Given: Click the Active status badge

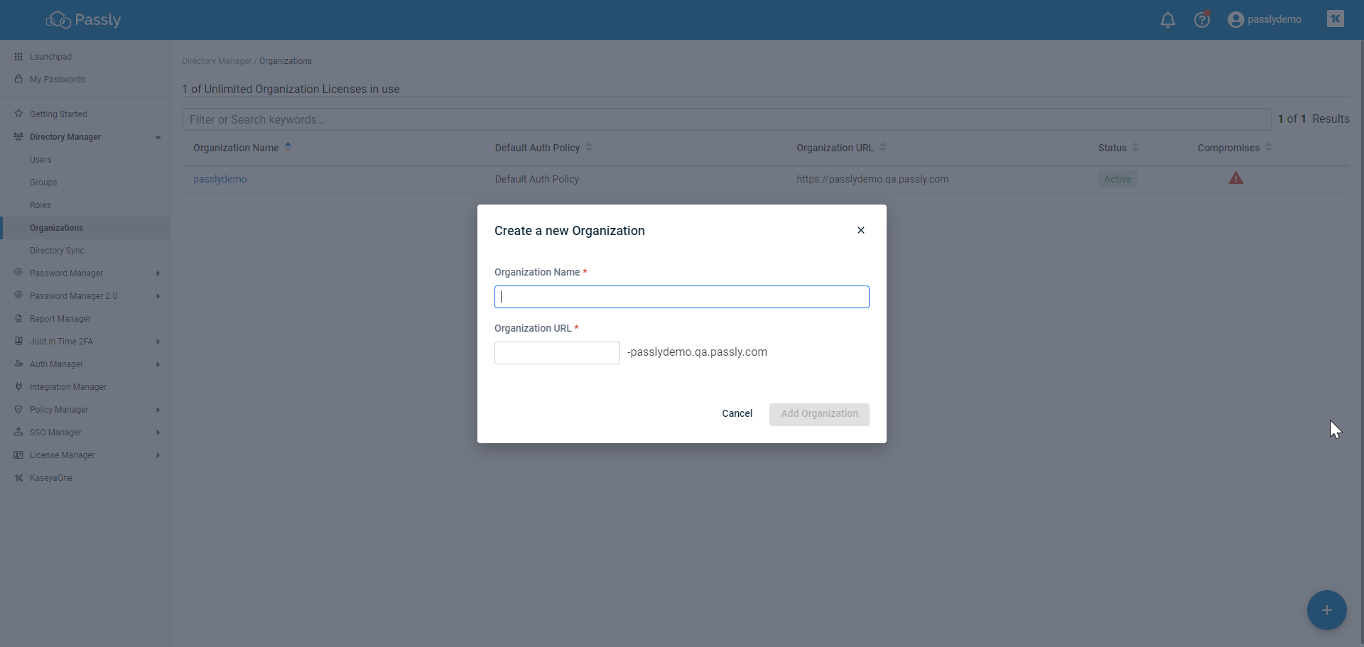Looking at the screenshot, I should click(1117, 179).
